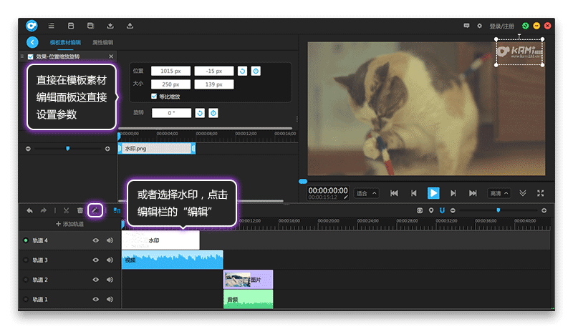Click the marker pin icon
The width and height of the screenshot is (573, 329).
(x=431, y=210)
